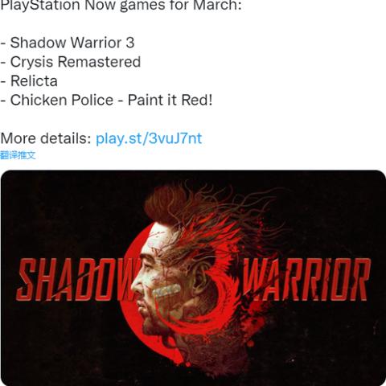This screenshot has width=386, height=386.
Task: Click the word "March:" in the tweet
Action: pyautogui.click(x=217, y=6)
